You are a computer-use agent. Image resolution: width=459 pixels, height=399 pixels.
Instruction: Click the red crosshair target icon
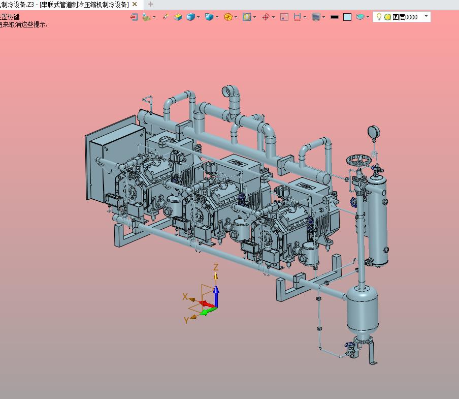tap(266, 17)
